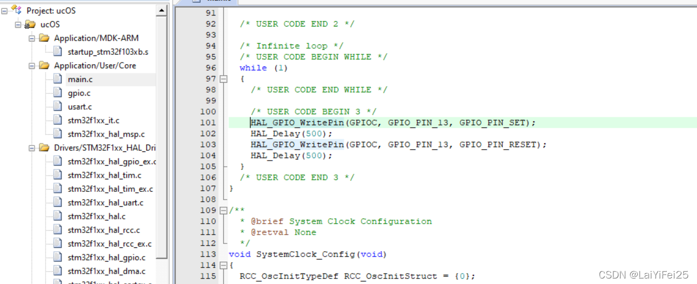Open stm32f1xx_hal_gpio.c from the project tree
Screen dimensions: 697x284
(107, 258)
